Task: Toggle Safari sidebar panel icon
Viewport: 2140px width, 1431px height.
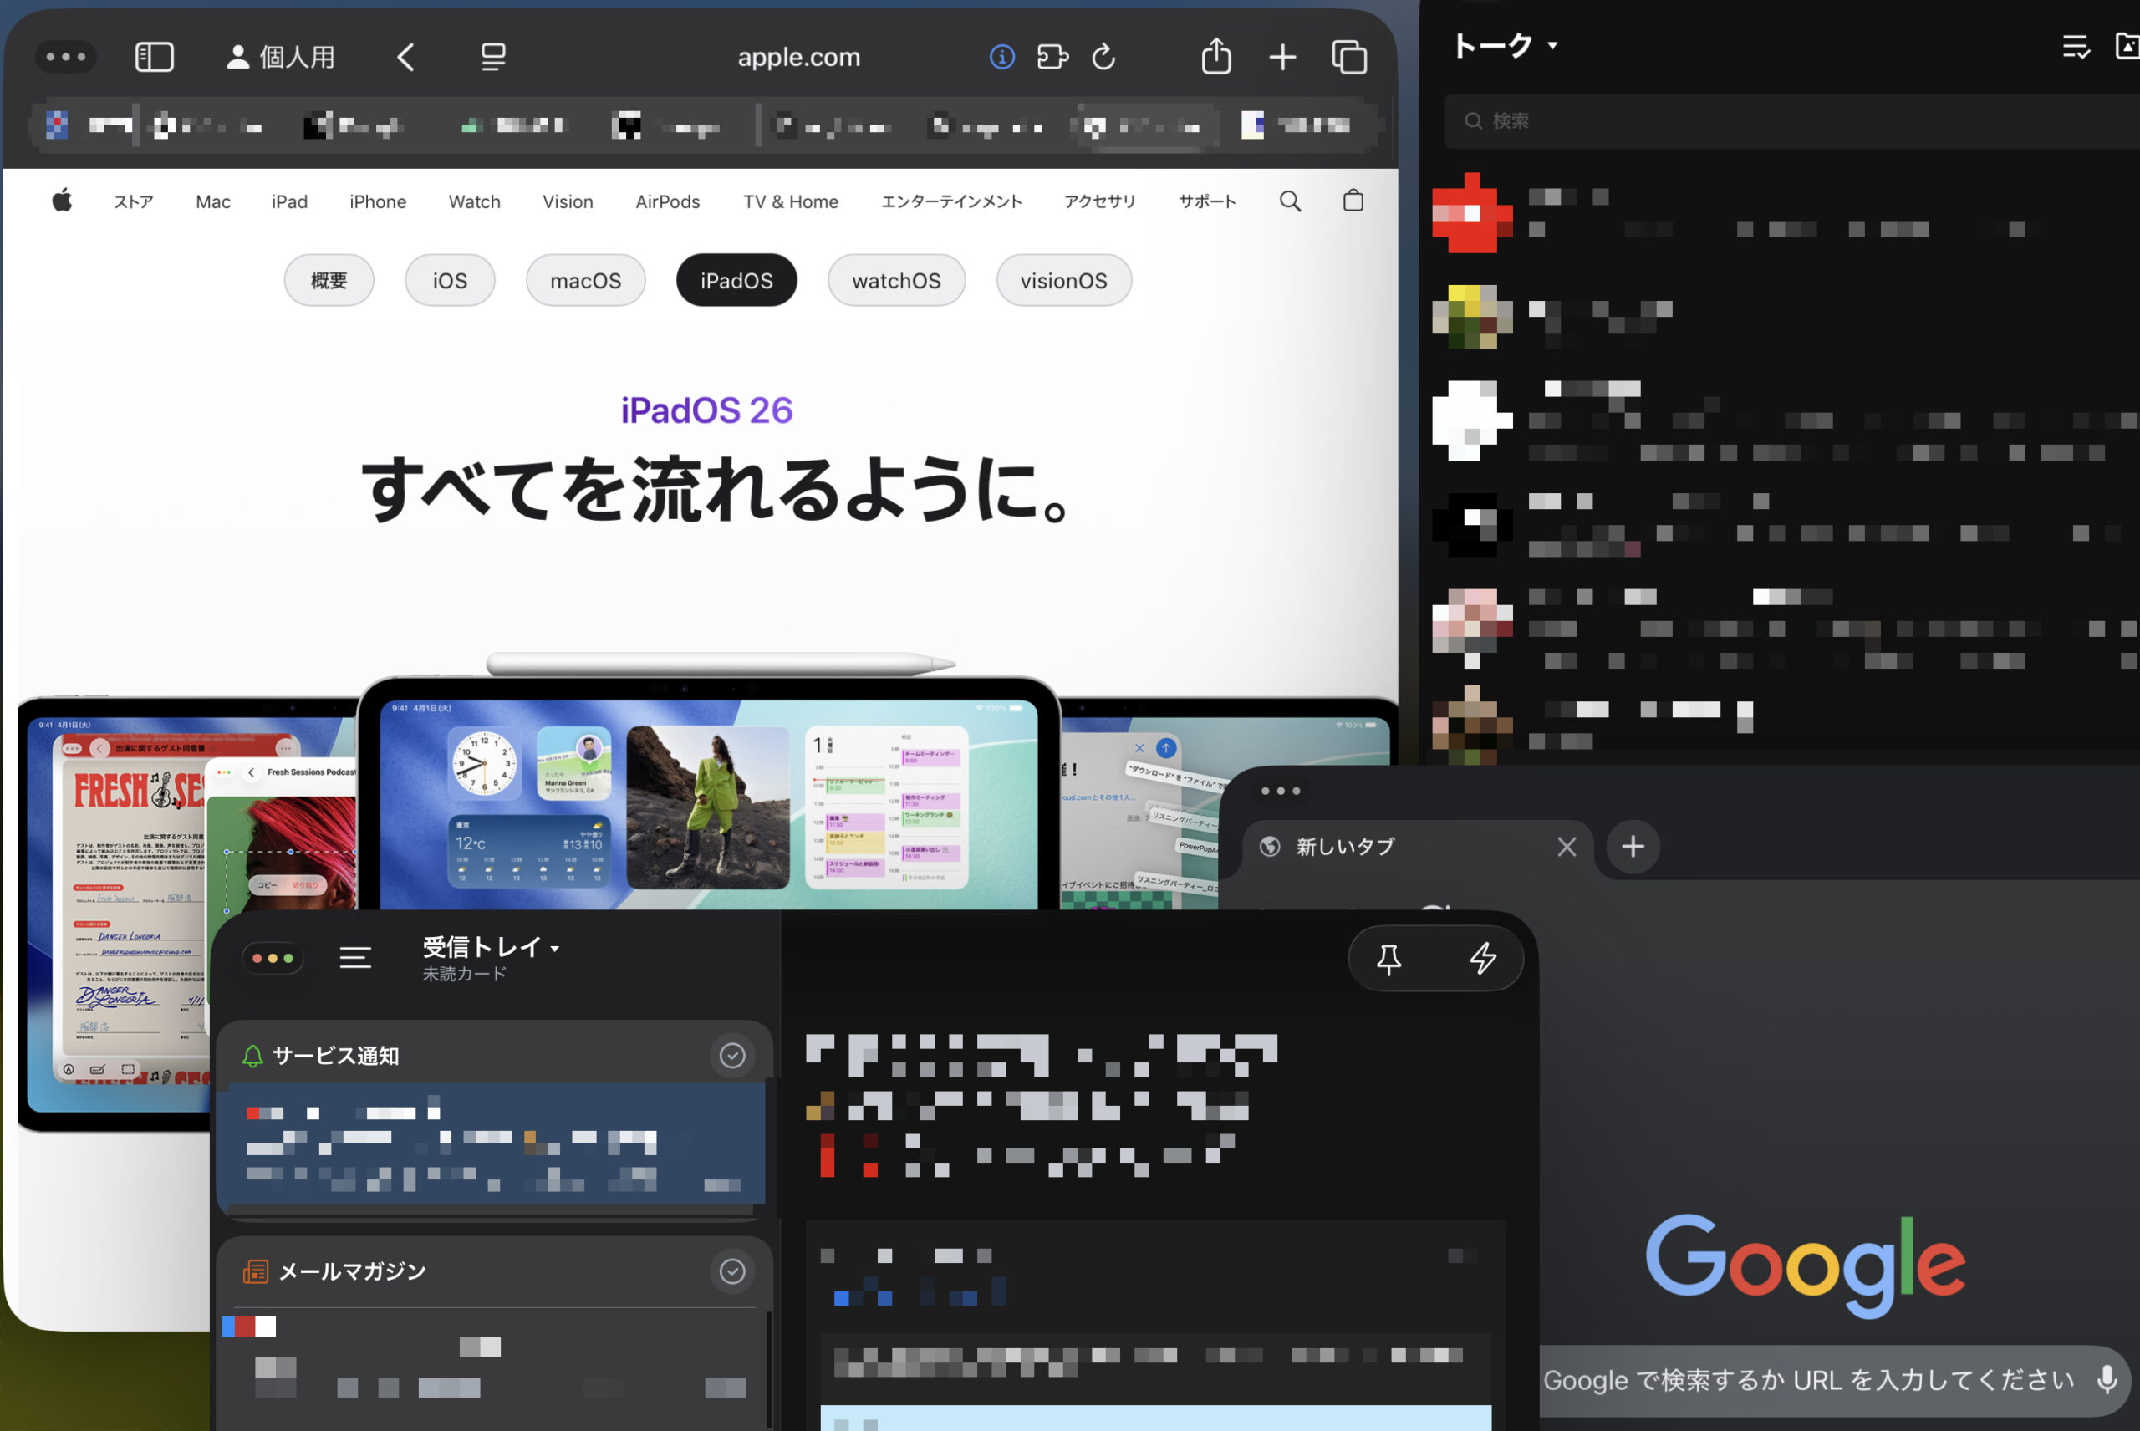Action: [154, 58]
